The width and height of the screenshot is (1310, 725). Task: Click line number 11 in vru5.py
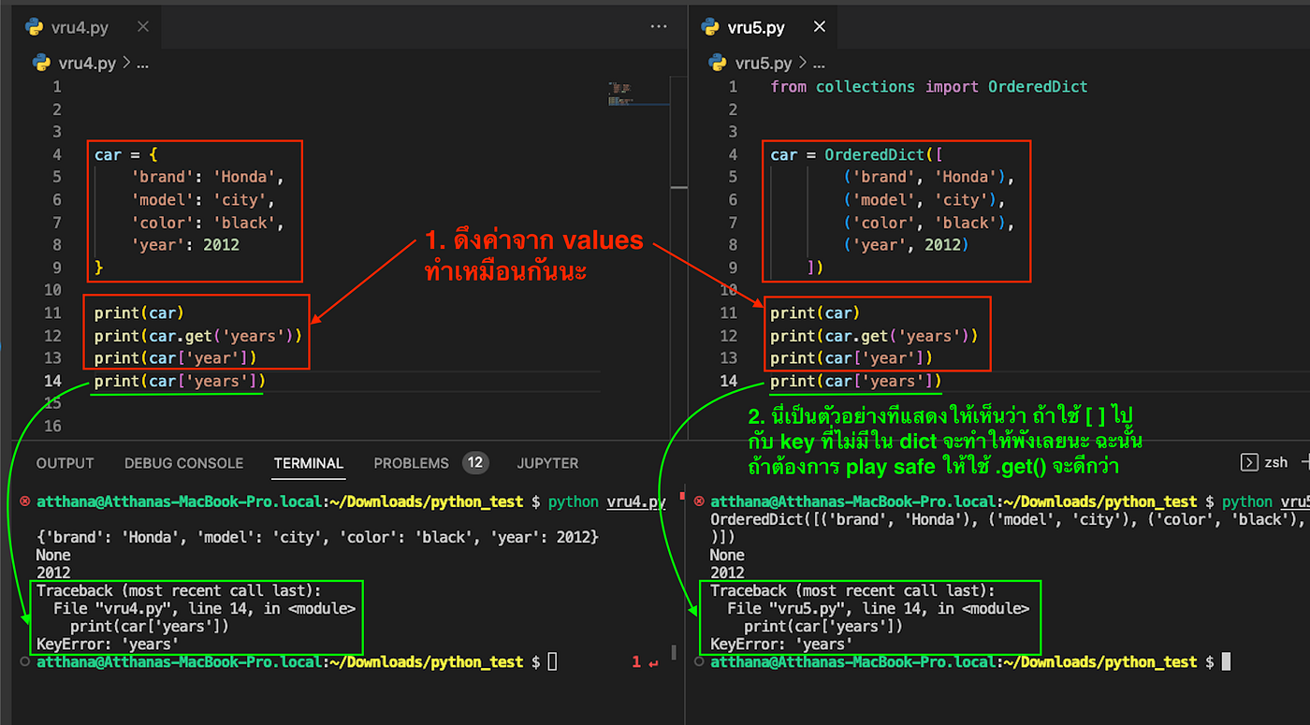pyautogui.click(x=728, y=313)
